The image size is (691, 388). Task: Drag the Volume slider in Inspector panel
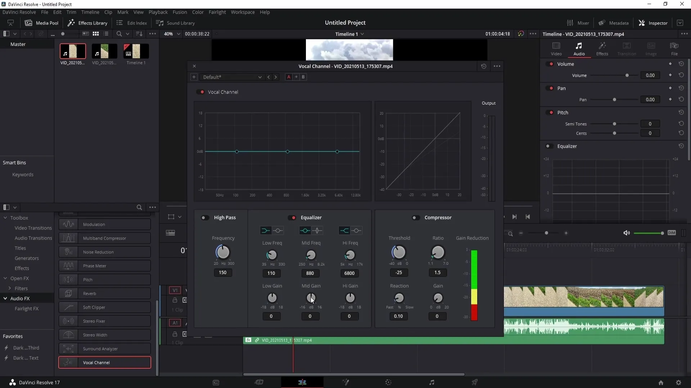627,75
